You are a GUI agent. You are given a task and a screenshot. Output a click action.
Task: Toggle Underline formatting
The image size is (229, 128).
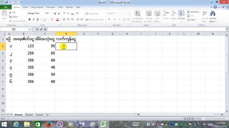pos(38,20)
